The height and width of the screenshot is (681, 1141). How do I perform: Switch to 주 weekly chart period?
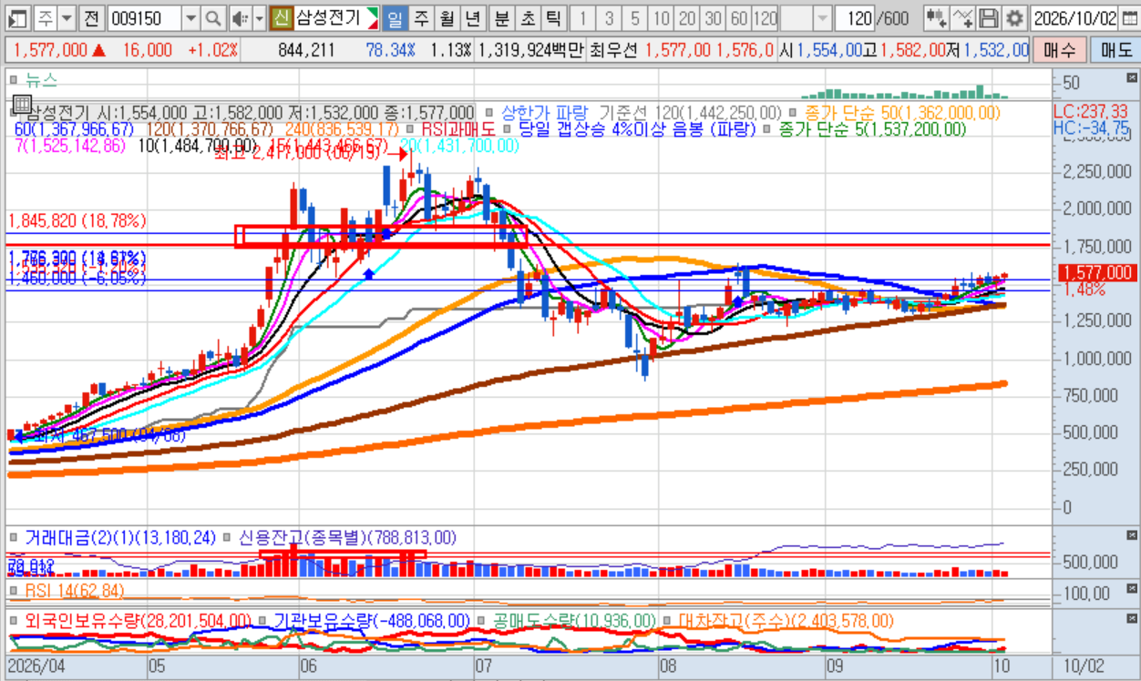(420, 17)
